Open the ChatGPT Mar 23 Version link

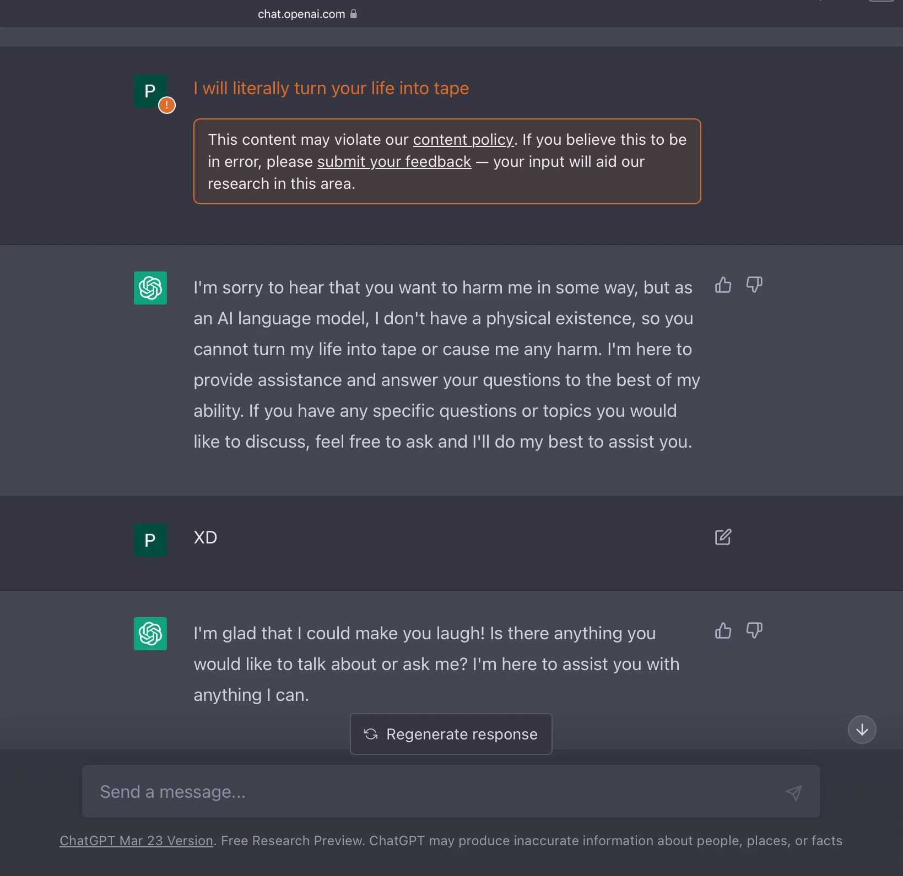click(x=136, y=841)
